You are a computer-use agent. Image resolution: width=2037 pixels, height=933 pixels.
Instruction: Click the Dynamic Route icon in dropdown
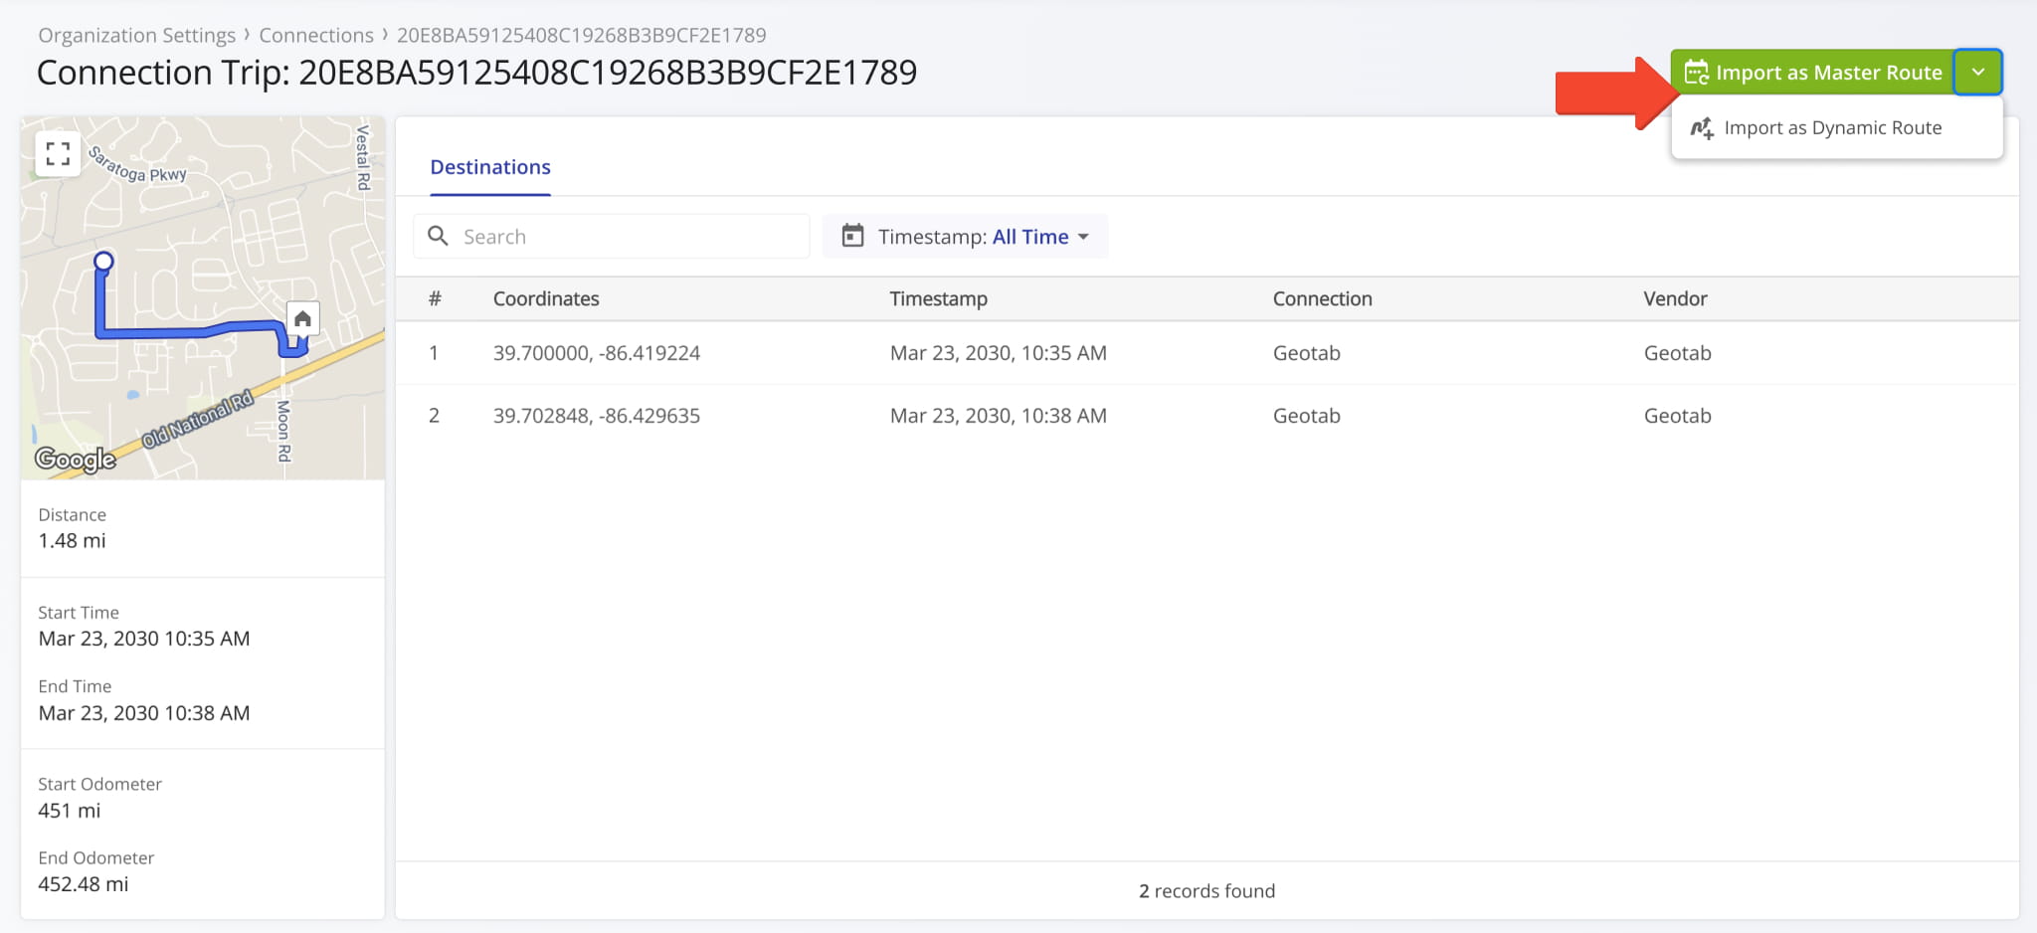(1702, 128)
